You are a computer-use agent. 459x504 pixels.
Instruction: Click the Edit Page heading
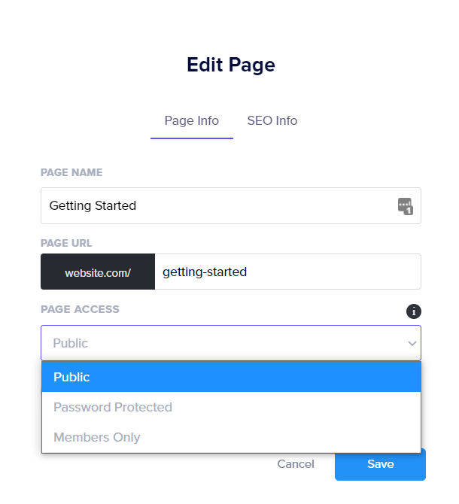coord(231,65)
